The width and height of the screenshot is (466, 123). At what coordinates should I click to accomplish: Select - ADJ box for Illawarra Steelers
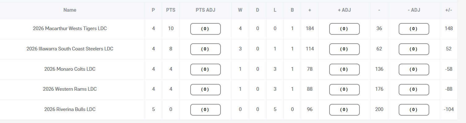coord(414,49)
